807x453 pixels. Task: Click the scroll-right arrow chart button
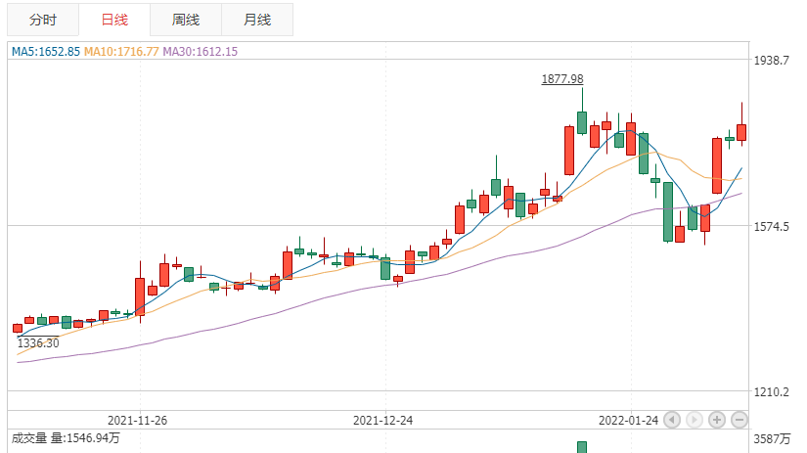coord(694,420)
